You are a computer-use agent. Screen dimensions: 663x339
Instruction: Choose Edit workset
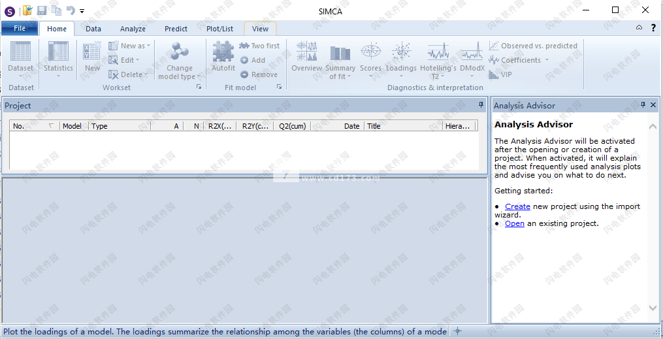(x=124, y=60)
